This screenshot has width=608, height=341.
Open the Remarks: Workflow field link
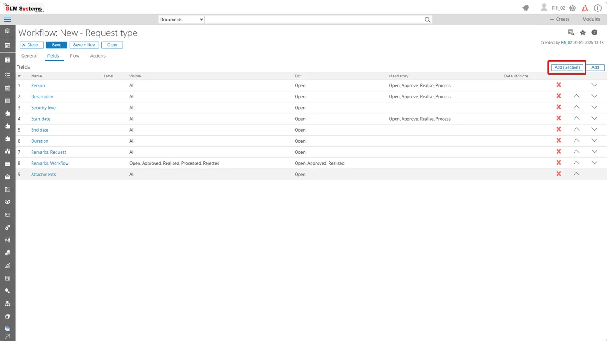click(x=50, y=163)
